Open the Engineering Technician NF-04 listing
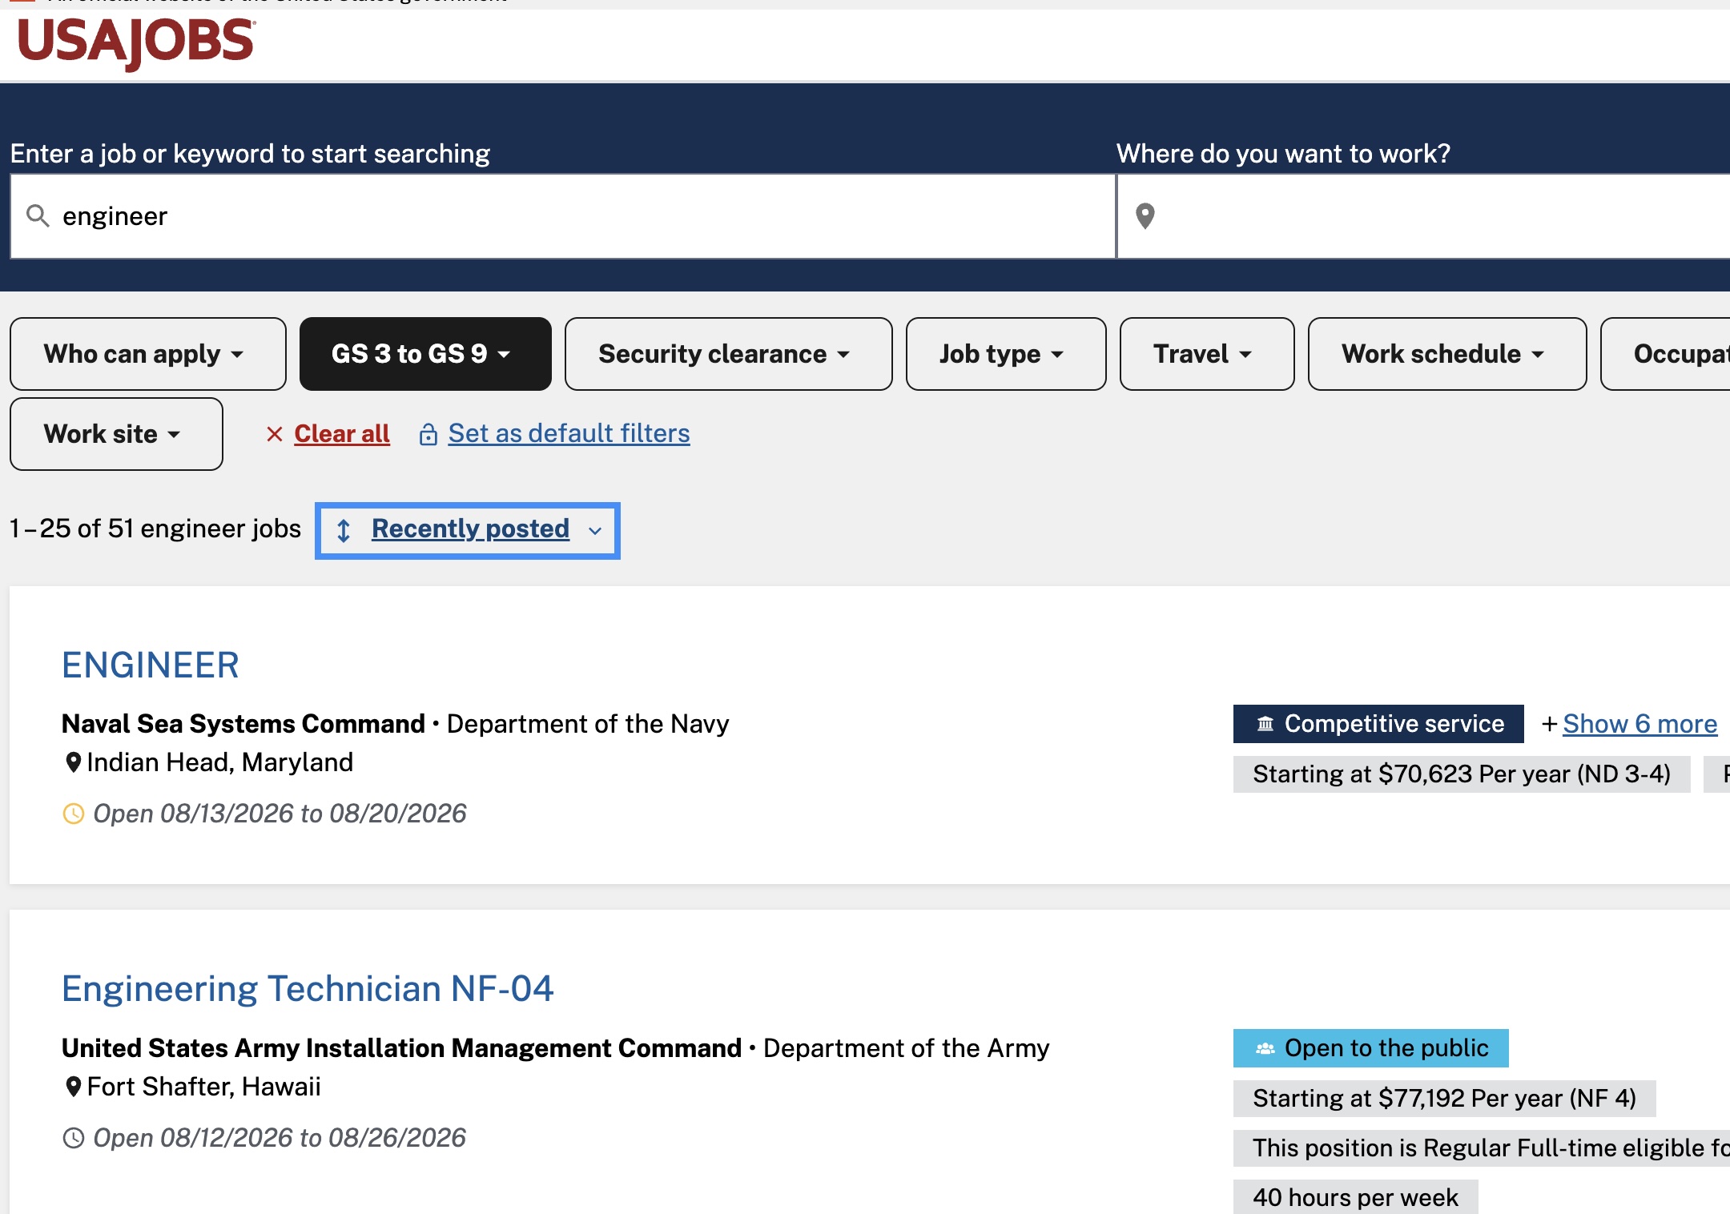 [x=308, y=989]
